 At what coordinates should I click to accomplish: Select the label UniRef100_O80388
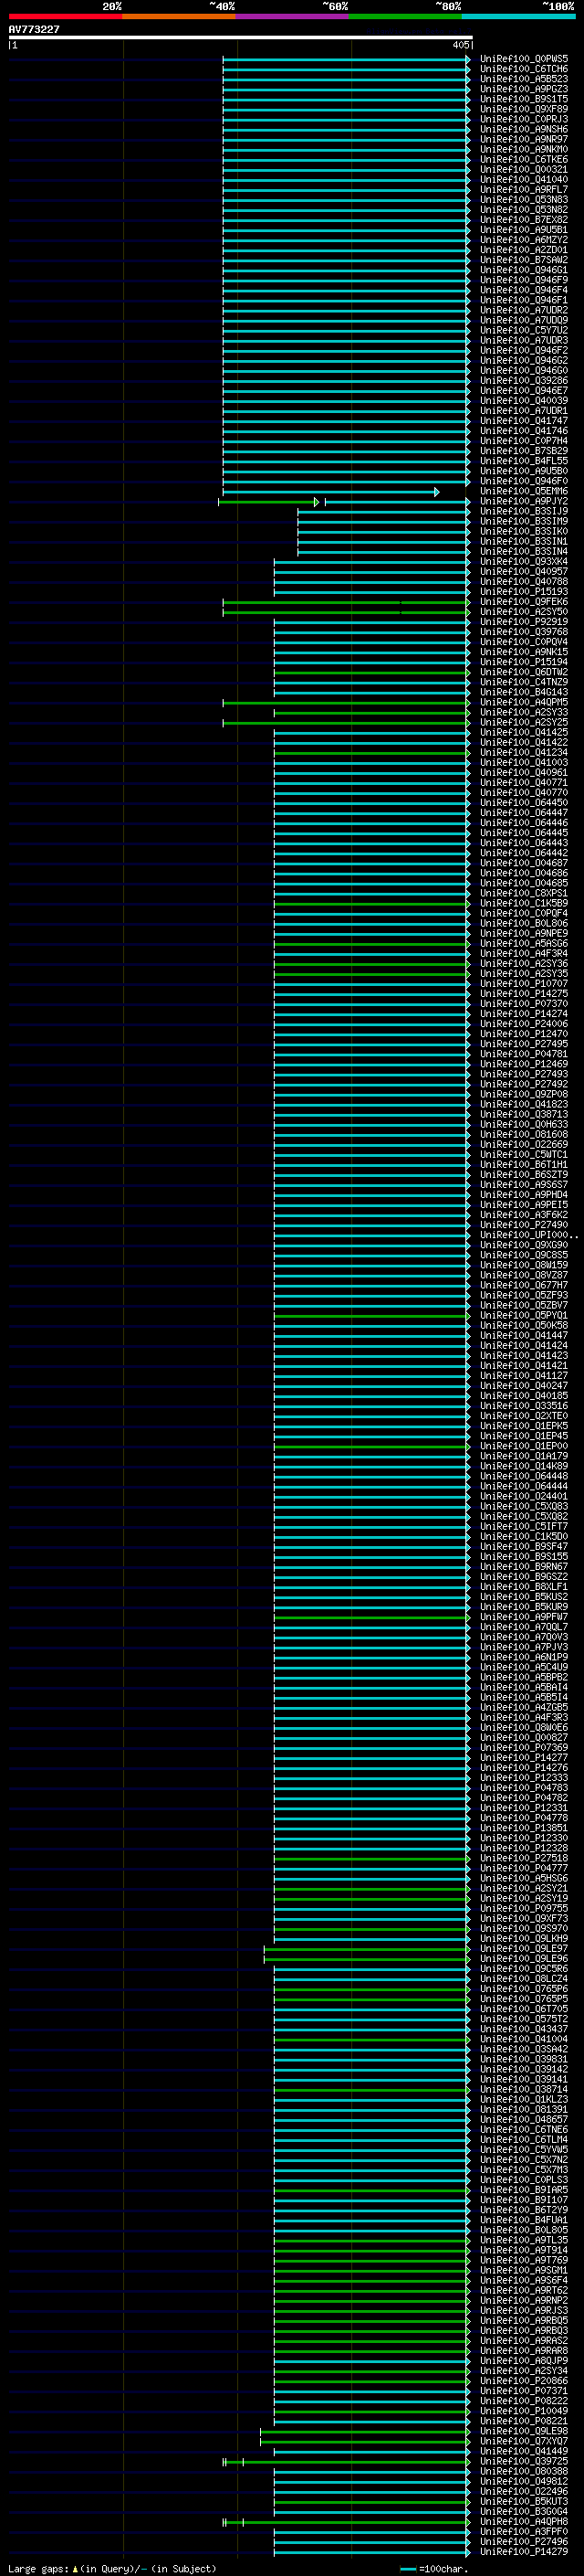point(524,2470)
